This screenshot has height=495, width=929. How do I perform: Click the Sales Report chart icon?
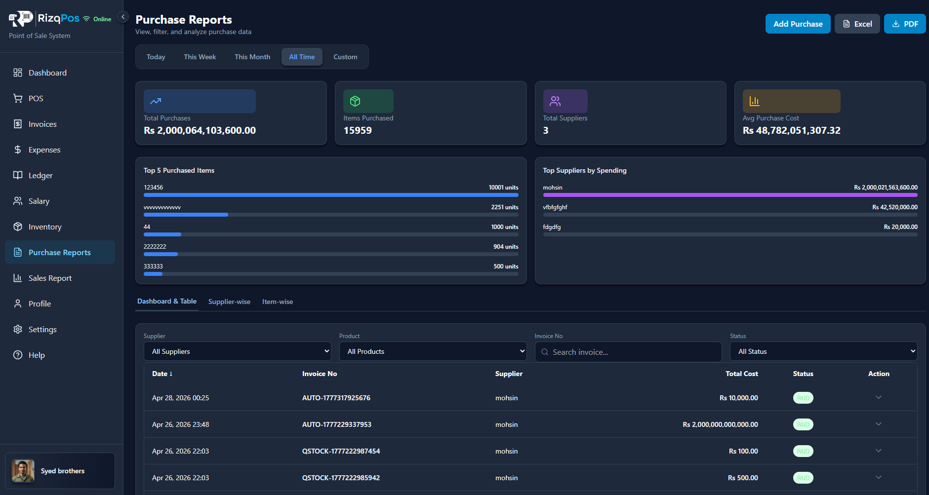(17, 278)
